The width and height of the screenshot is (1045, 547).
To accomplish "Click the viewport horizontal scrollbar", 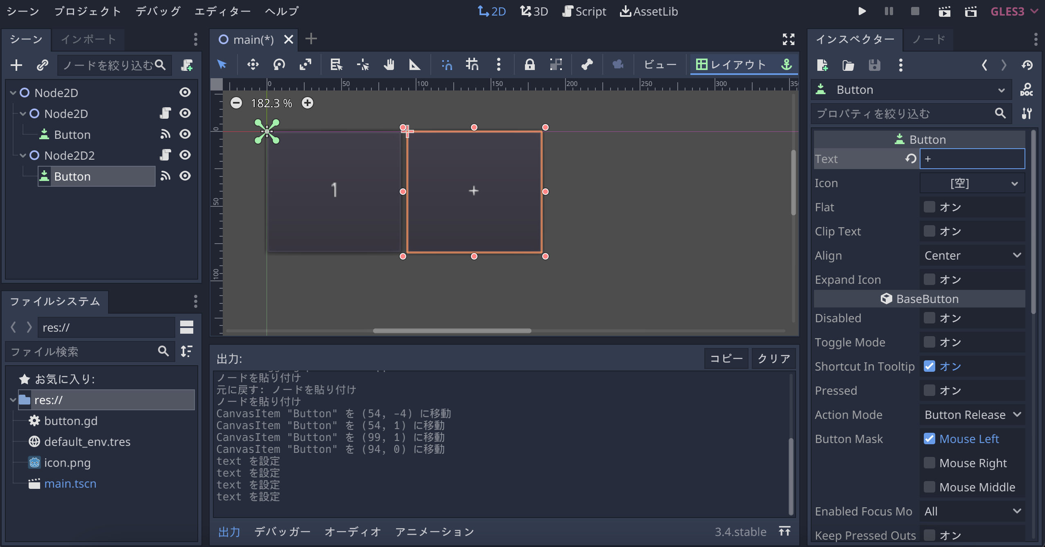I will [452, 331].
